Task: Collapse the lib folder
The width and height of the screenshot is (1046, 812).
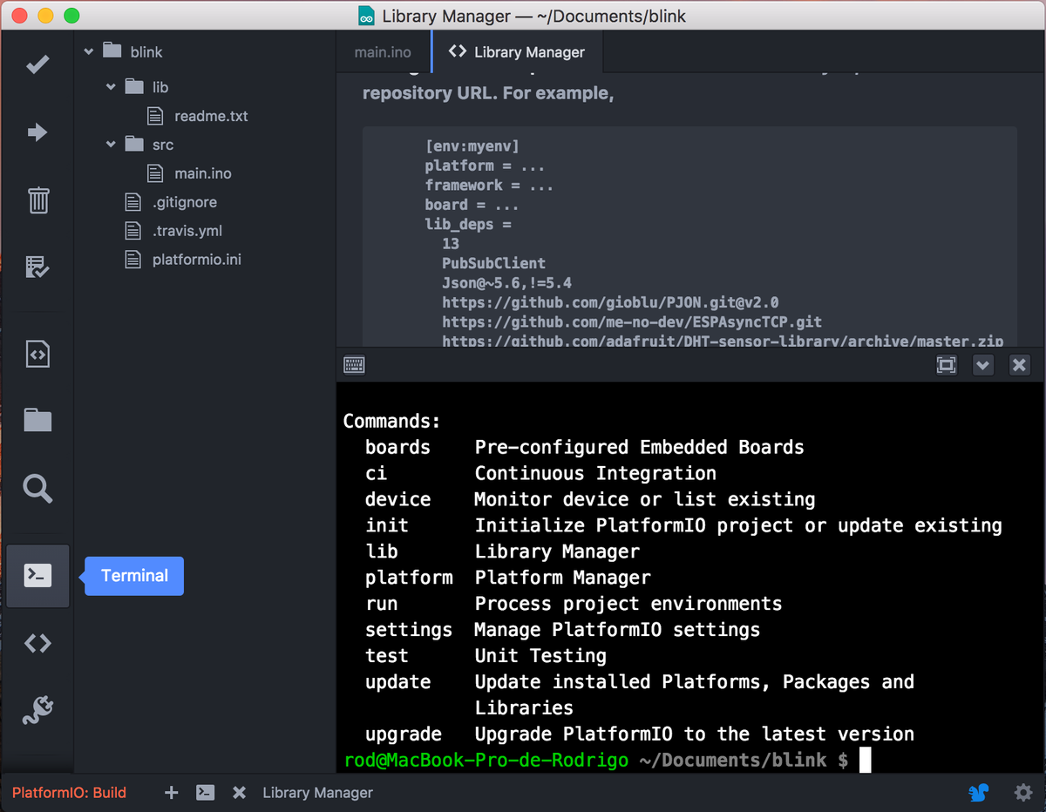Action: 111,87
